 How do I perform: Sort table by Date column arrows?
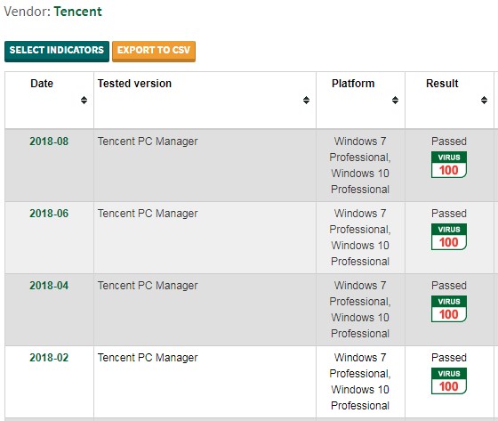coord(84,101)
